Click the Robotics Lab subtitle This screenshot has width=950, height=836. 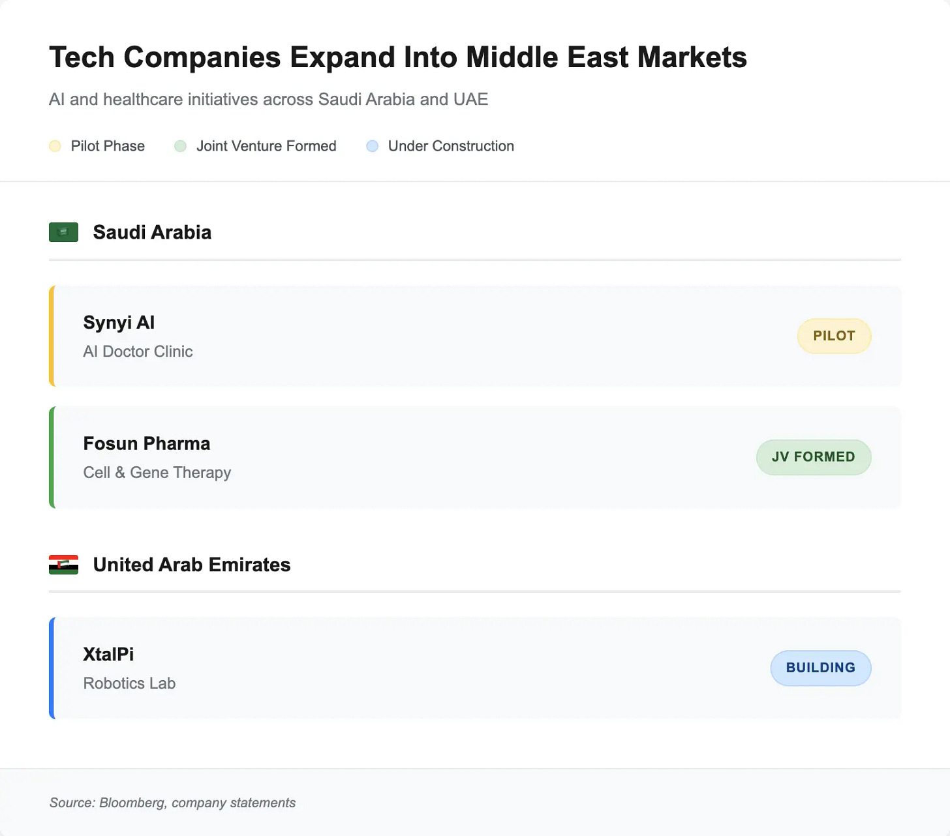pyautogui.click(x=129, y=683)
